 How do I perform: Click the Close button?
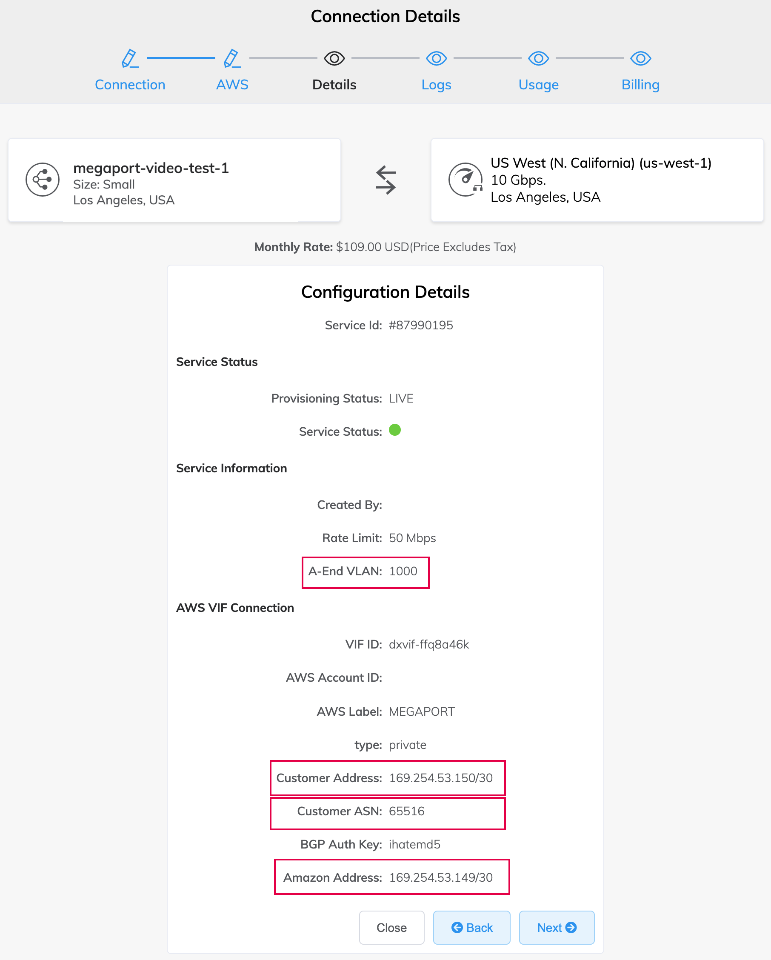pos(391,928)
